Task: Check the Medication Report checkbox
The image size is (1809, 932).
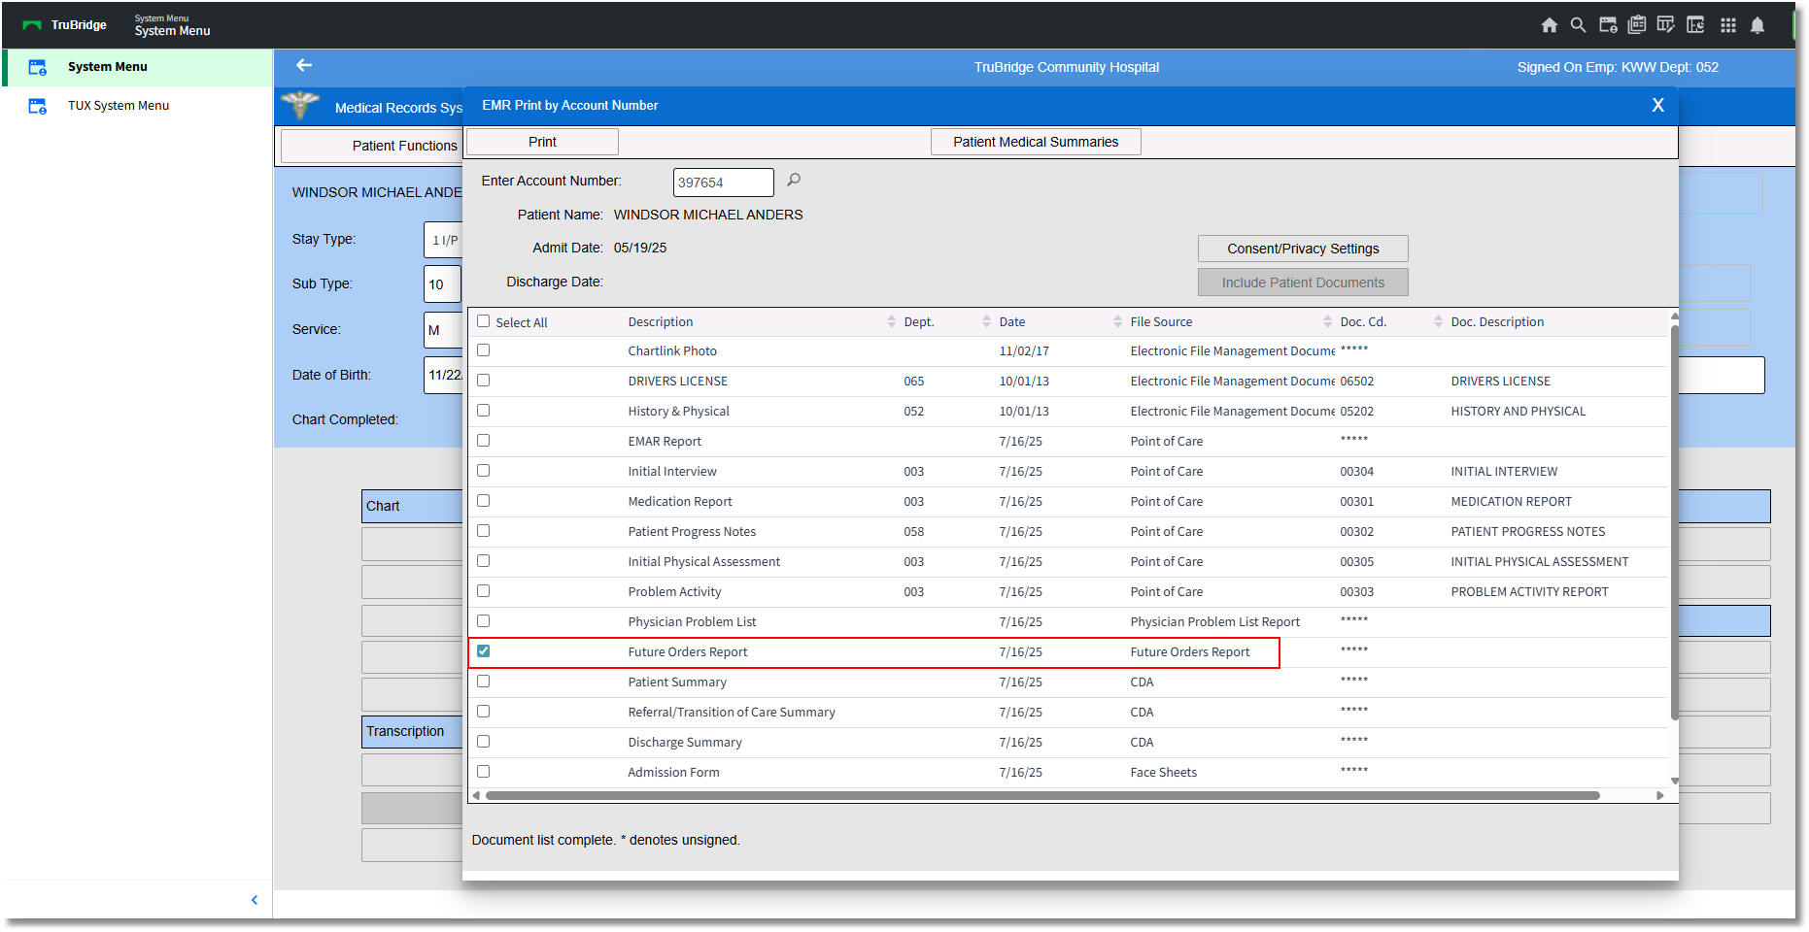Action: coord(484,501)
